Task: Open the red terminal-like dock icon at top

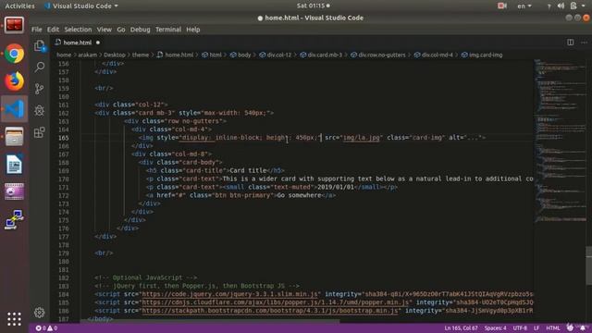Action: (15, 25)
